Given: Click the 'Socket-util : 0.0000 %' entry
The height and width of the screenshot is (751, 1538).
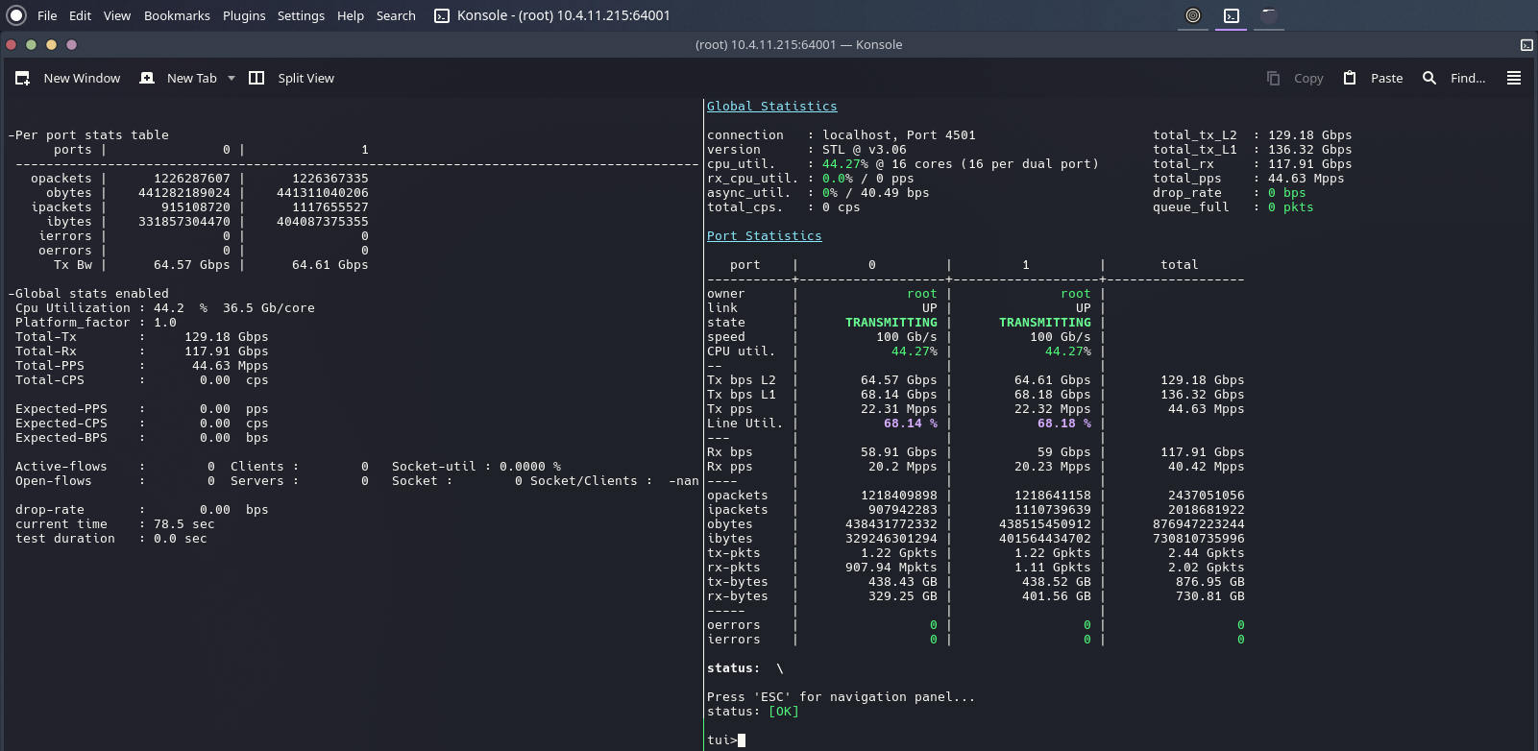Looking at the screenshot, I should [x=476, y=467].
